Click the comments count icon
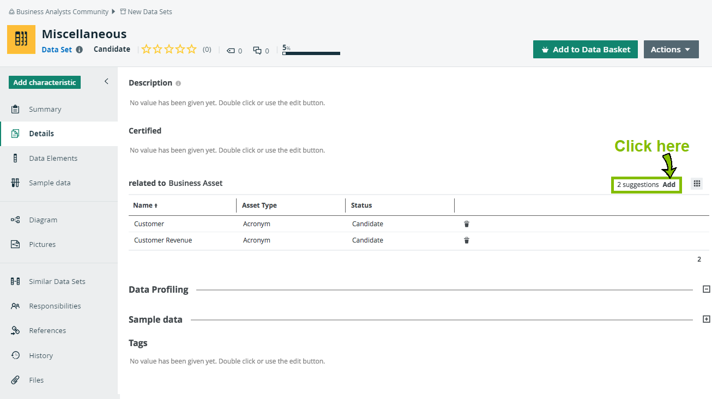The image size is (712, 399). [257, 50]
